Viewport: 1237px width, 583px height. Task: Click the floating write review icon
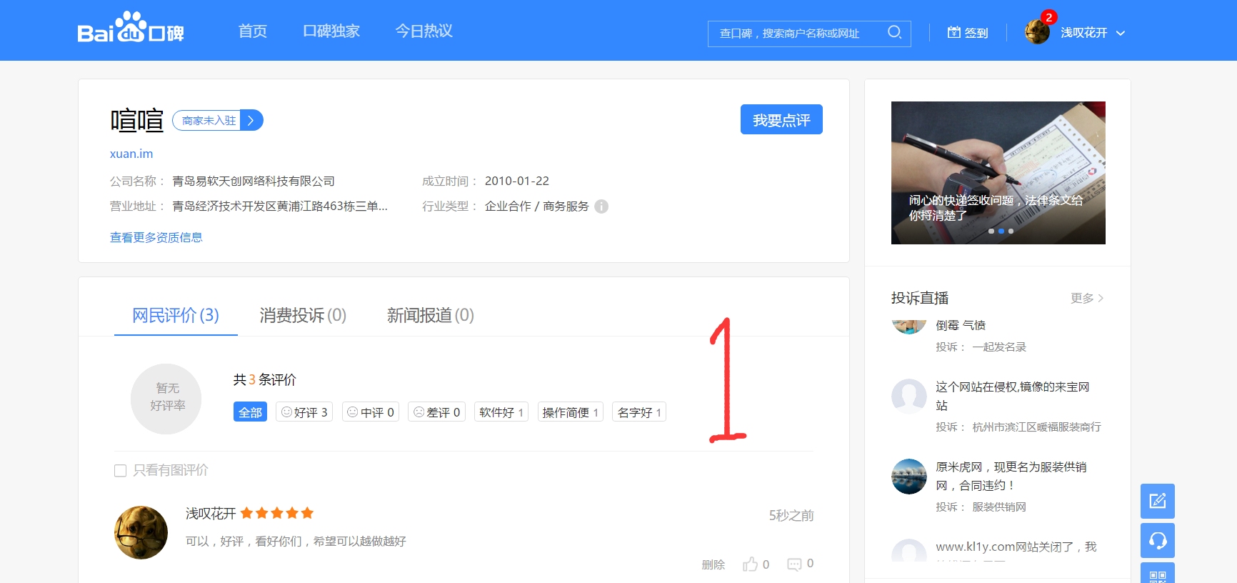click(1158, 501)
